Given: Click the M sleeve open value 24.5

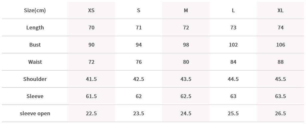Looking at the screenshot, I should (186, 114).
